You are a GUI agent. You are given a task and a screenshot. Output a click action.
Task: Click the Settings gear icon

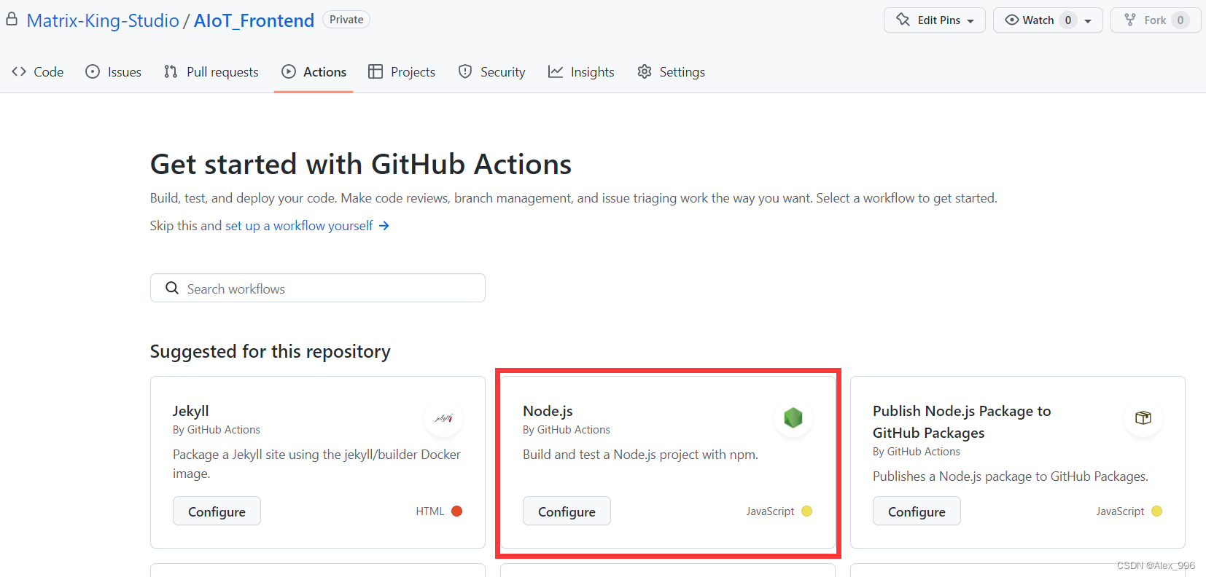[x=645, y=71]
